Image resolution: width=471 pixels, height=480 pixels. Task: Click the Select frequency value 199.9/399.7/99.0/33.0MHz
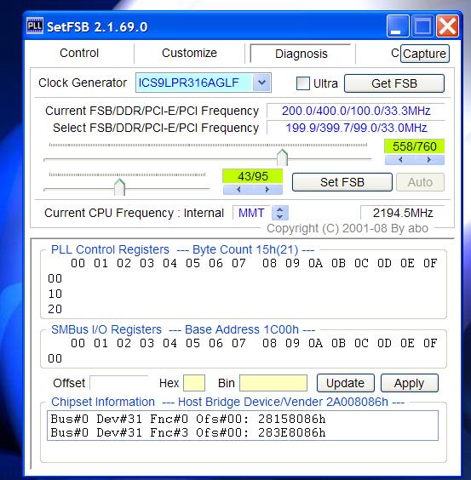point(356,128)
